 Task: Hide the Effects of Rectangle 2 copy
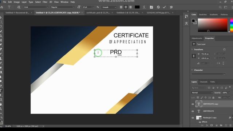click(200, 122)
